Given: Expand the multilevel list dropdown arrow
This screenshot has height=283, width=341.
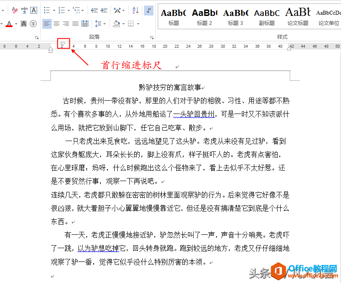Looking at the screenshot, I should tap(83, 10).
